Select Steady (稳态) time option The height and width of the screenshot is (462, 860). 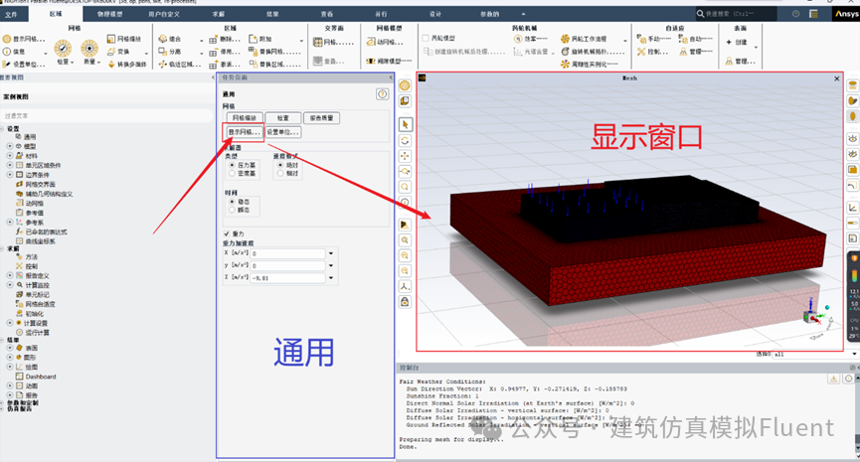coord(232,202)
